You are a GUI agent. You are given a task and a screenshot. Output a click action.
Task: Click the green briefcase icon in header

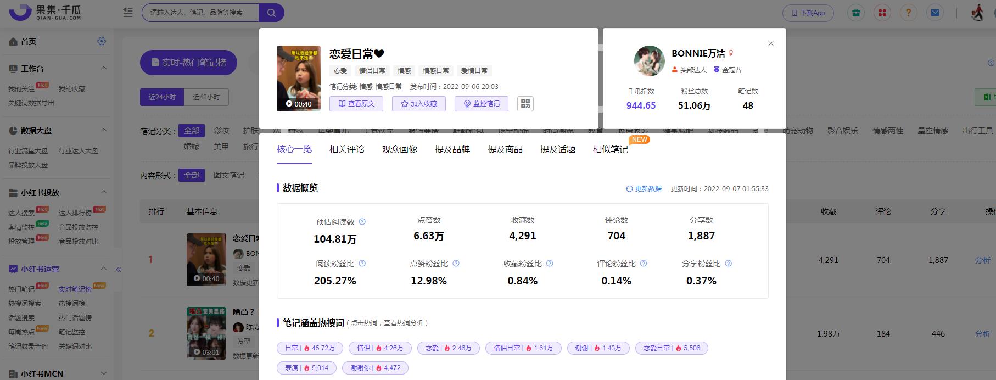click(x=855, y=13)
